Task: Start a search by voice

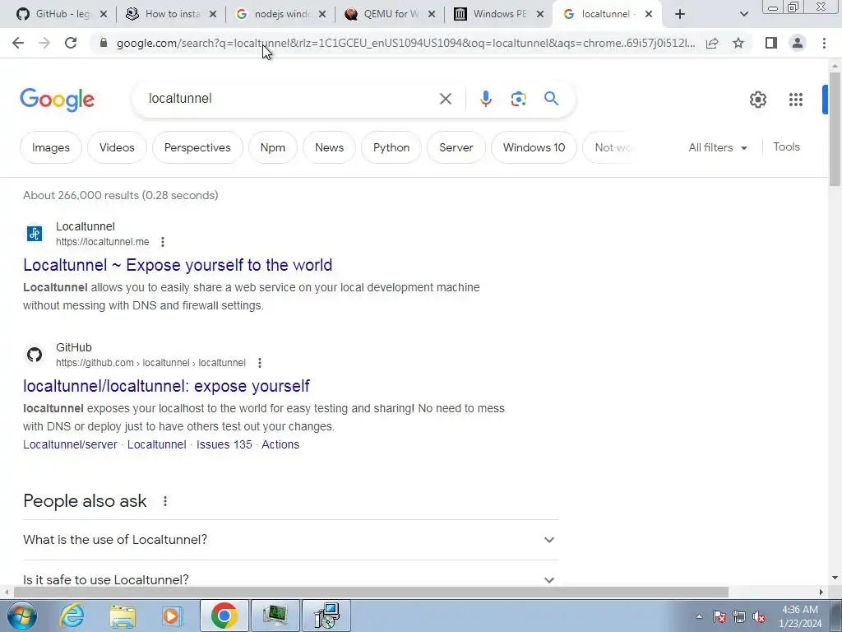Action: pos(485,99)
